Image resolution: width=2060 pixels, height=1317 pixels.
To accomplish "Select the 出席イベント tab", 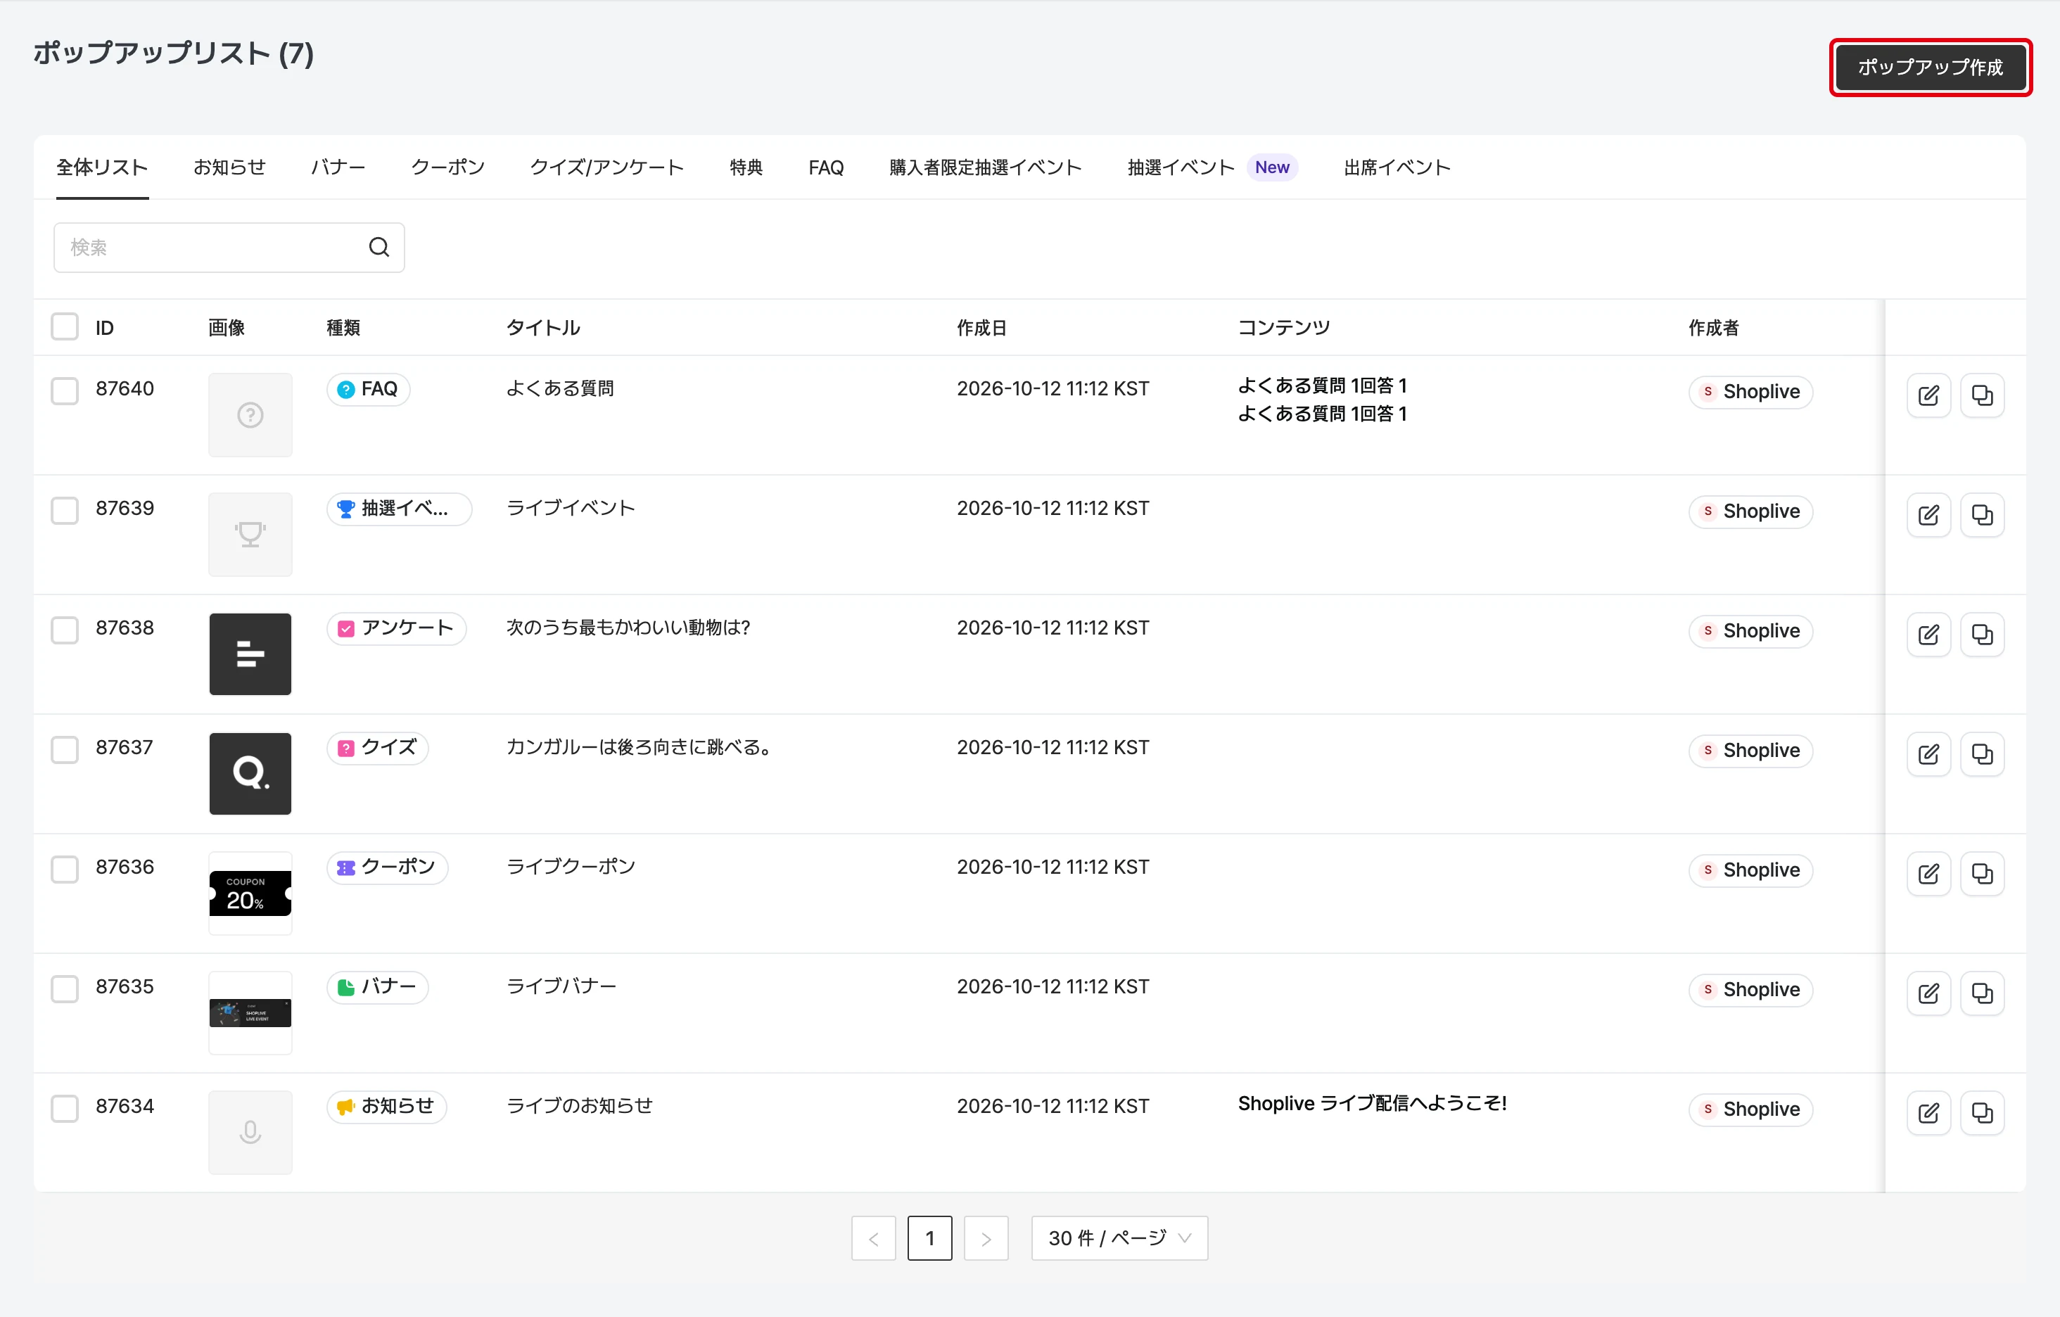I will pos(1397,167).
